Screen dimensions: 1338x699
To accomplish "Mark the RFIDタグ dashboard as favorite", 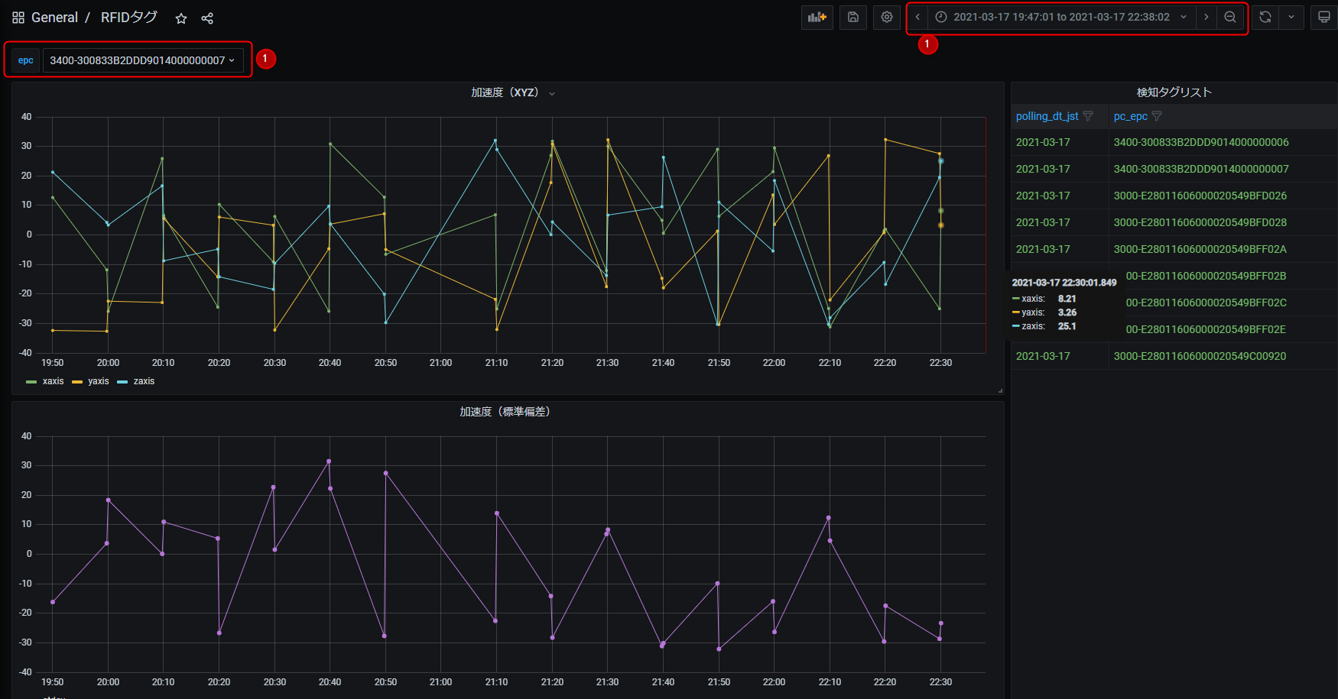I will [x=180, y=18].
